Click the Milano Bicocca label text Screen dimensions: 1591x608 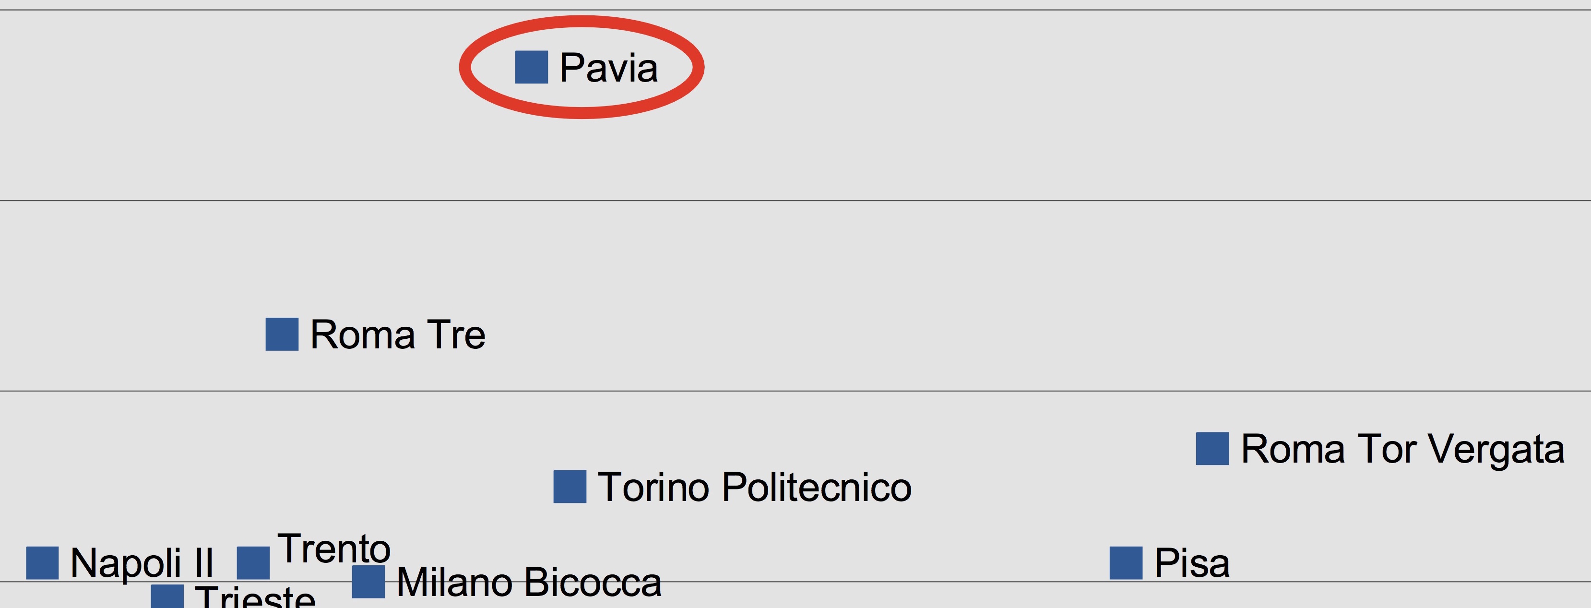[x=529, y=582]
